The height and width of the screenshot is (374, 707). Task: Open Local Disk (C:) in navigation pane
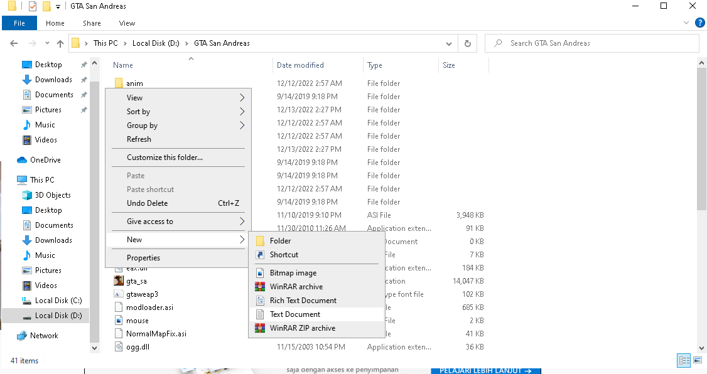[x=58, y=300]
